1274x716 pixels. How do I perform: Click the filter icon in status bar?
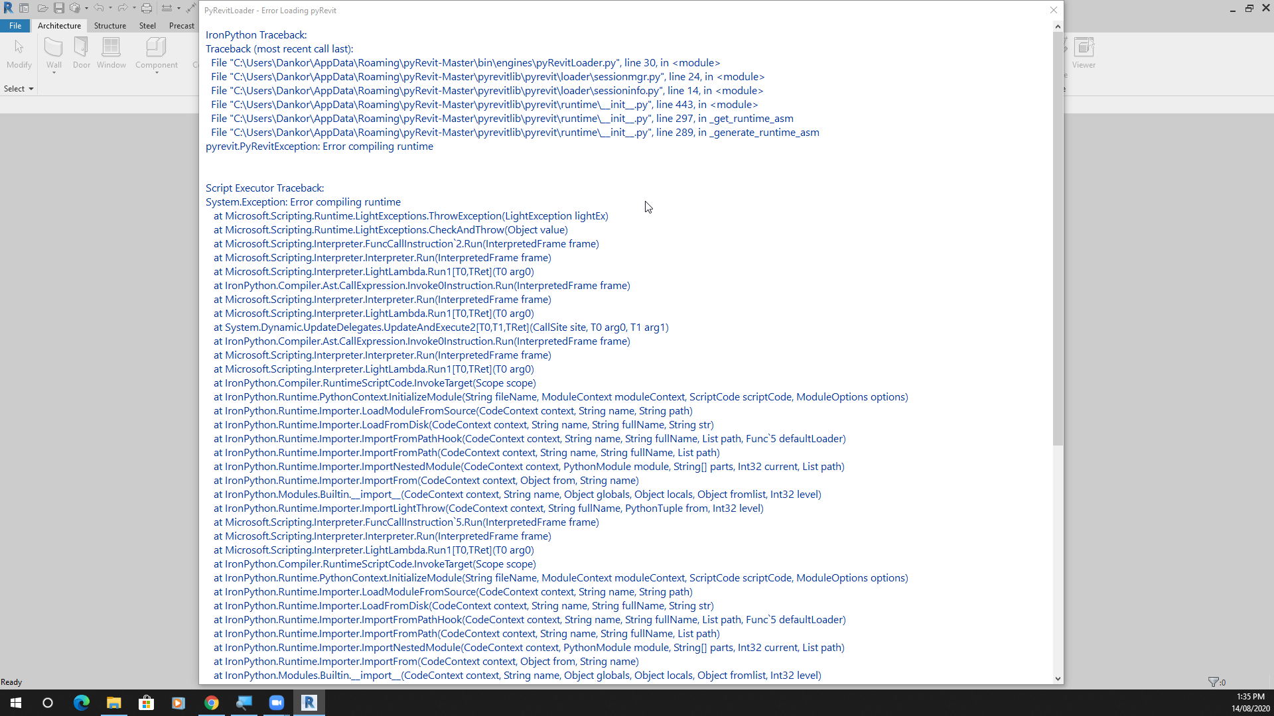pos(1213,682)
